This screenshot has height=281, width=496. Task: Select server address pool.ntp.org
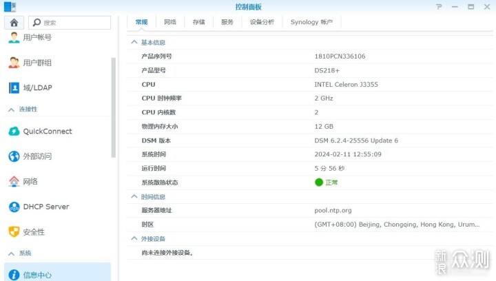pyautogui.click(x=333, y=211)
